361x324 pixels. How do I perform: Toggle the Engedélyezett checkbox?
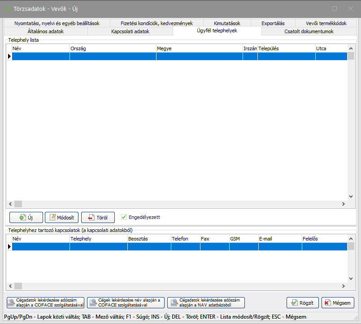124,217
